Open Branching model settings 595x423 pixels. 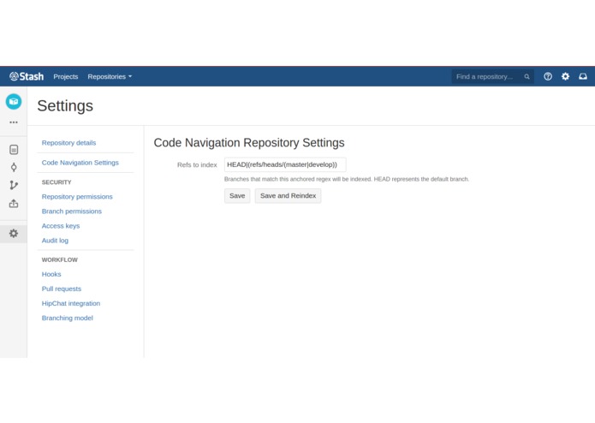coord(67,318)
